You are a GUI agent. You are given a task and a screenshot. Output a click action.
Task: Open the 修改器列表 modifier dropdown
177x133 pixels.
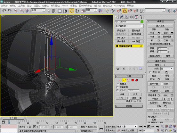point(129,26)
